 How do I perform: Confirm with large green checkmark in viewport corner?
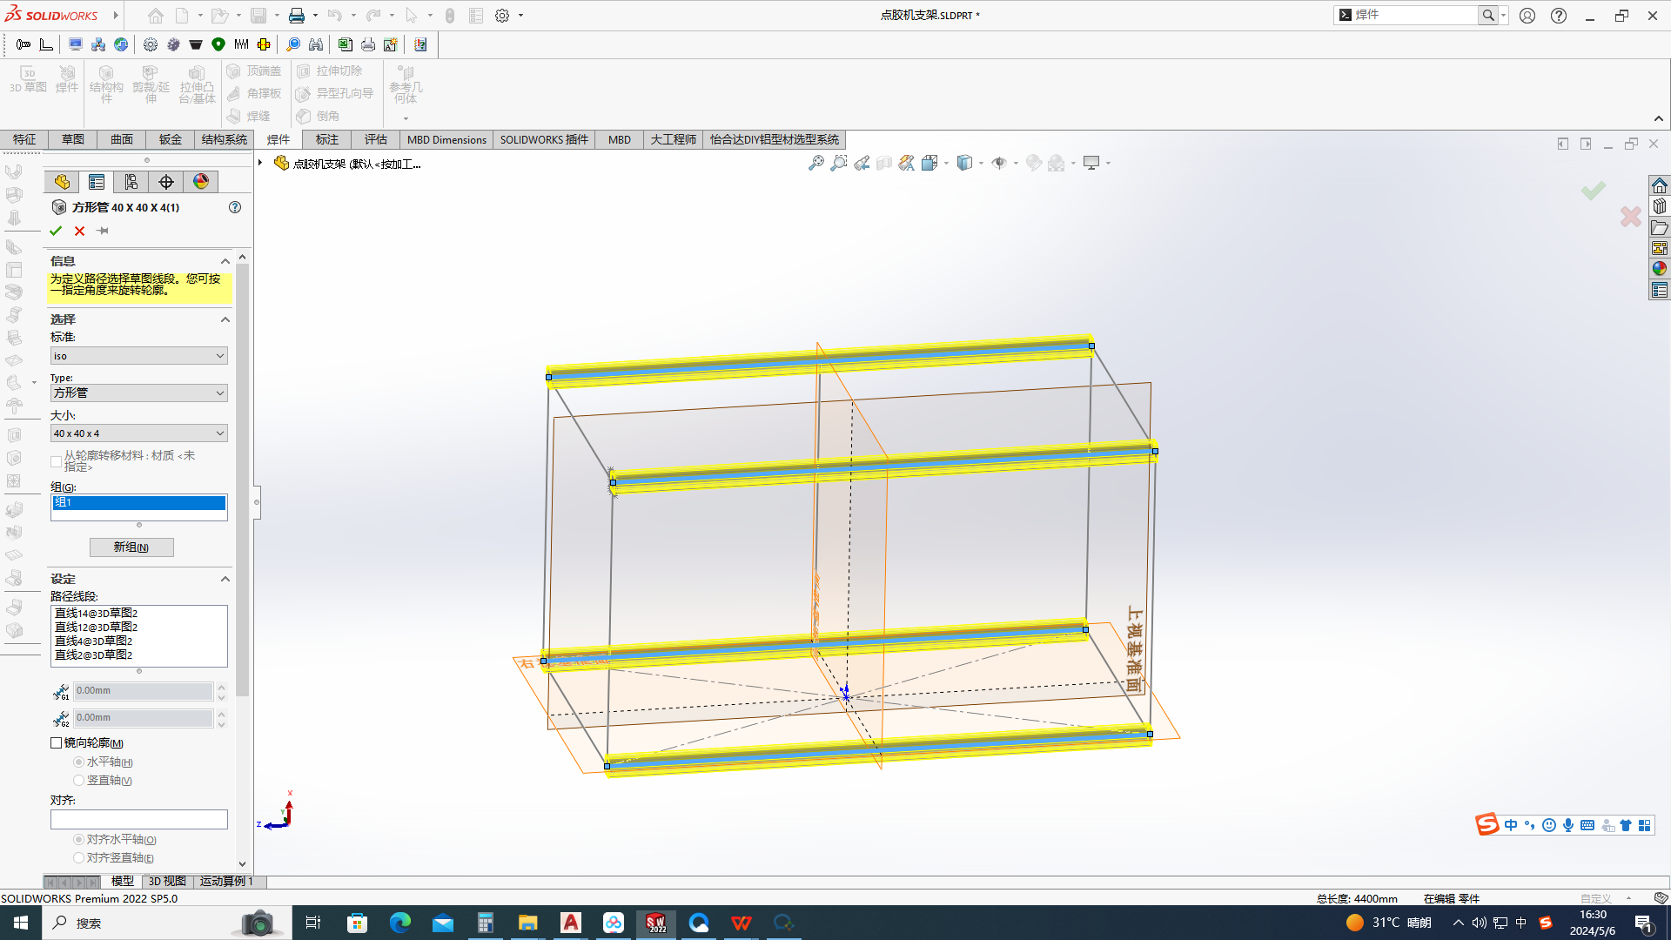coord(1594,190)
